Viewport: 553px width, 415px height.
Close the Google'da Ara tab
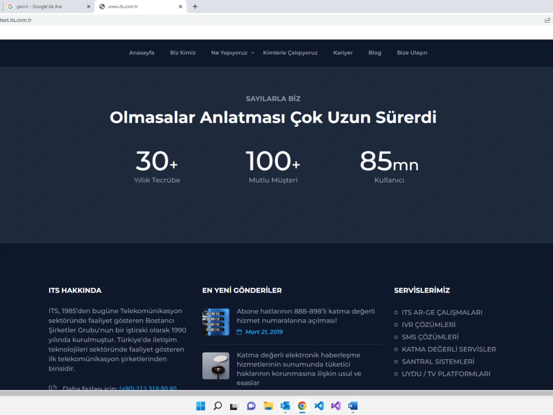click(88, 6)
